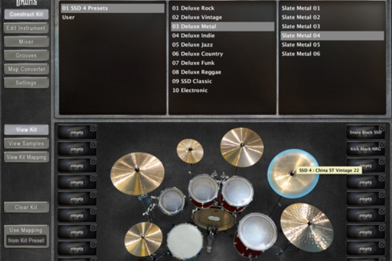This screenshot has height=261, width=392.
Task: Open the Map Converter page
Action: point(26,69)
